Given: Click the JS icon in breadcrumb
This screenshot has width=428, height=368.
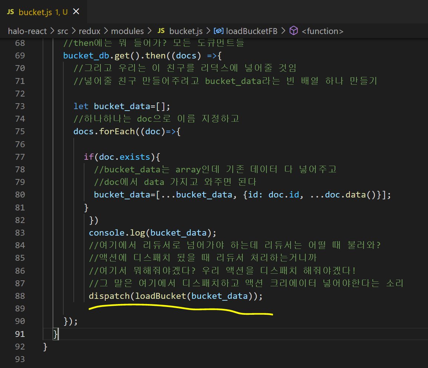Looking at the screenshot, I should 161,31.
